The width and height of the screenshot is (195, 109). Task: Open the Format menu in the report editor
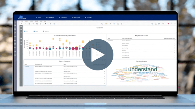pos(31,21)
